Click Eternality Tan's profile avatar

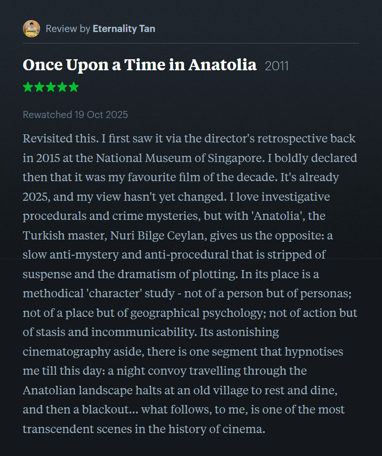pos(31,29)
